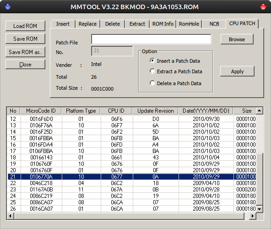
Task: Click Save ROM as.. button
Action: click(25, 52)
